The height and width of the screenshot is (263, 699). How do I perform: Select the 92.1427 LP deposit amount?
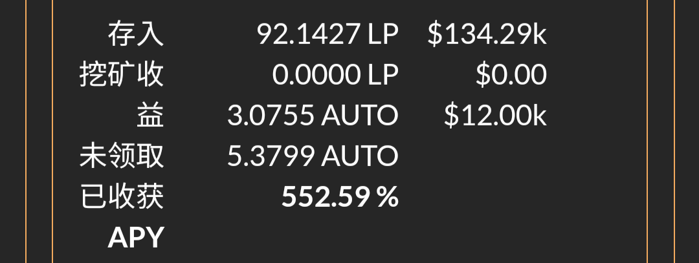pos(327,34)
